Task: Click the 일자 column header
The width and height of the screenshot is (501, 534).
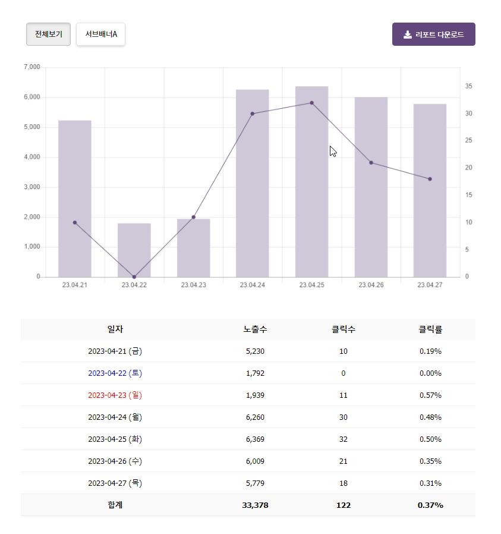Action: (115, 329)
